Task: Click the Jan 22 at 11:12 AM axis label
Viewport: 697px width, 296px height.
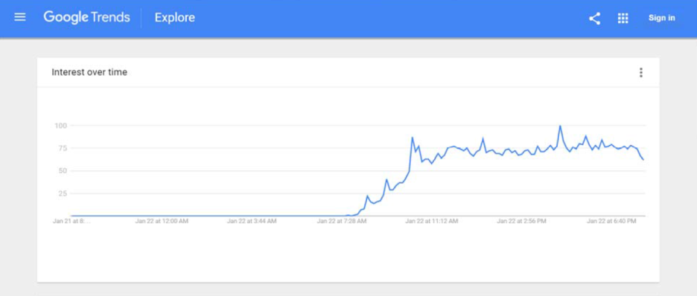Action: pos(431,221)
